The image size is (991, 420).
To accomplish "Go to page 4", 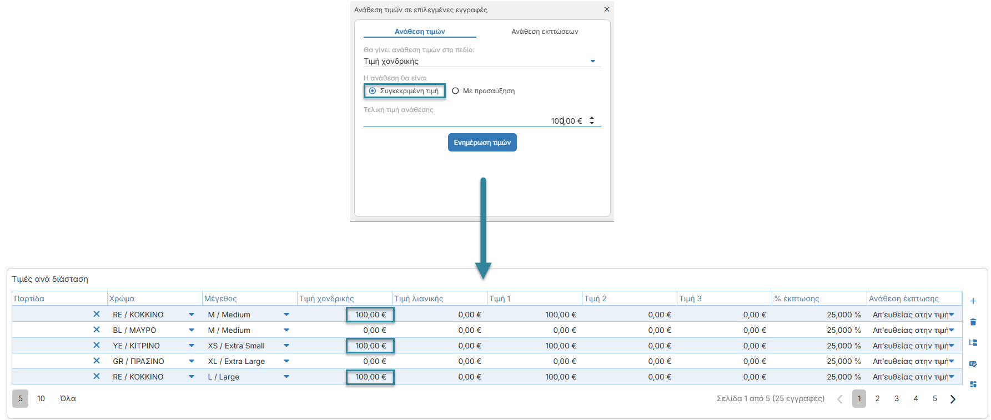I will click(915, 398).
